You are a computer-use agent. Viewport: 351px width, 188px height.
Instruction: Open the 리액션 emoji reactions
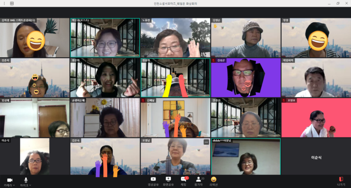click(x=214, y=181)
